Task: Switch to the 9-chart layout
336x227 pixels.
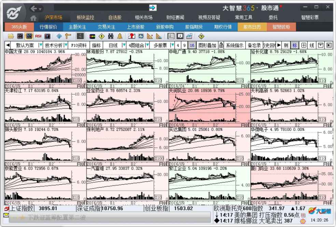Action: 184,45
